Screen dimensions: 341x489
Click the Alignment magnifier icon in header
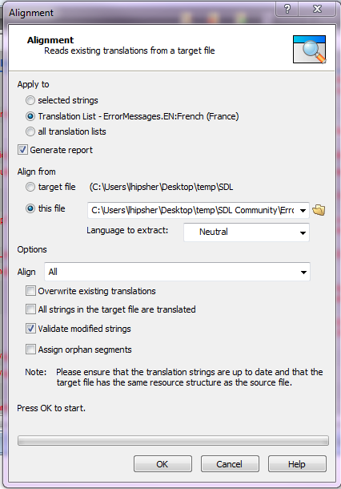point(309,49)
